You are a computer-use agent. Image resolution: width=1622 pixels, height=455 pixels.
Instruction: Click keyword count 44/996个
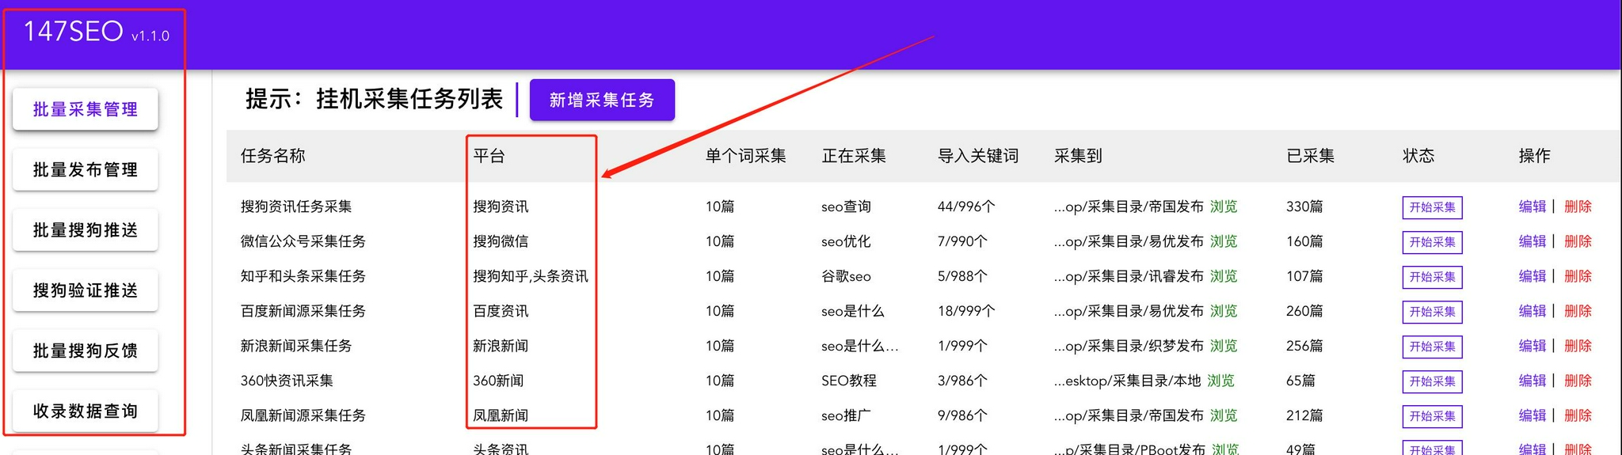[x=966, y=207]
